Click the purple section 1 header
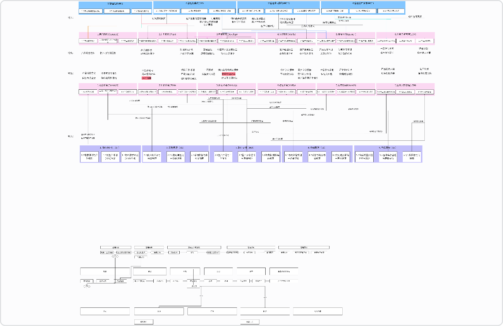 [110, 148]
